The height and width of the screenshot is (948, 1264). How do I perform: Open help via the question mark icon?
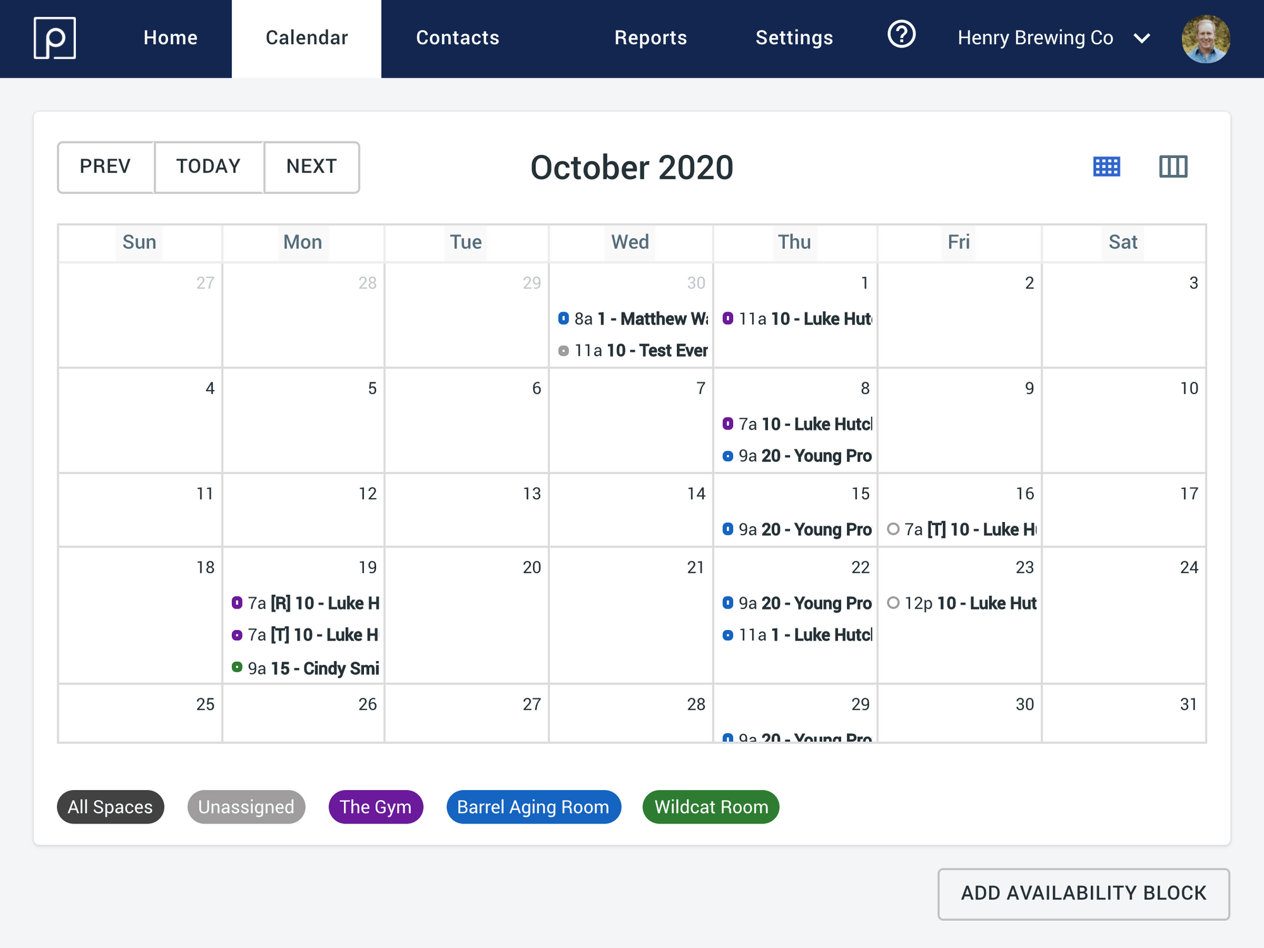[901, 37]
